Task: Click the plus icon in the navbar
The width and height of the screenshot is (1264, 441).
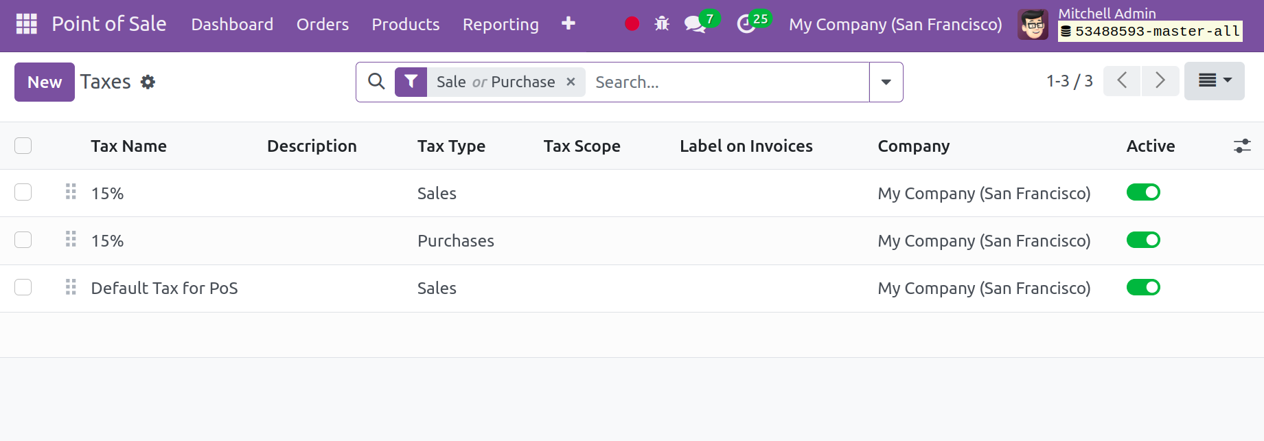Action: pos(568,24)
